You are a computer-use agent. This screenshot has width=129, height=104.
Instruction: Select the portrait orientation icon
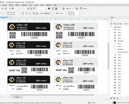point(27,13)
